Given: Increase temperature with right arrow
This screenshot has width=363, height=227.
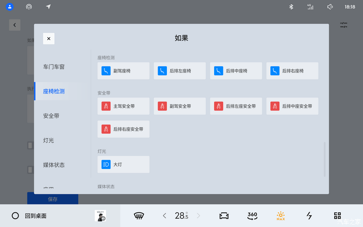Looking at the screenshot, I should tap(198, 216).
